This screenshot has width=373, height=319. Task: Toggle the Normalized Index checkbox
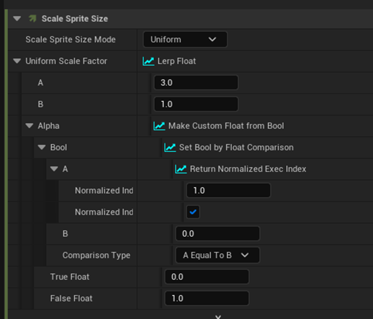(193, 212)
